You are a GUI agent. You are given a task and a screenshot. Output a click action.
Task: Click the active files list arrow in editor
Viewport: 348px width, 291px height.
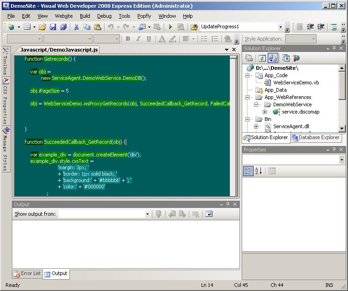[x=227, y=50]
